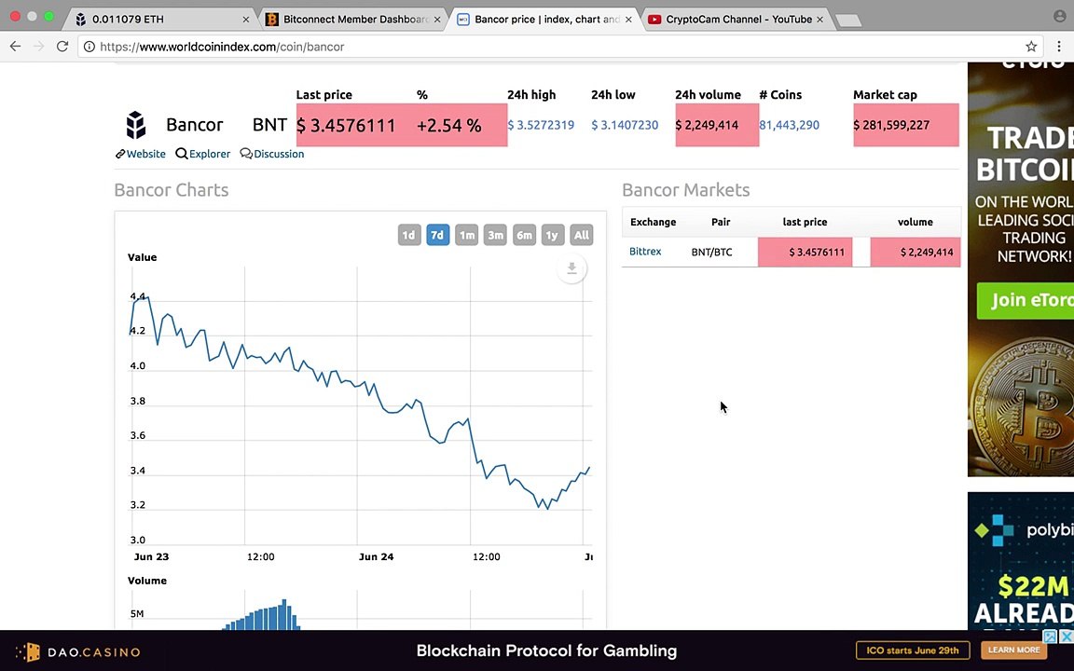Viewport: 1074px width, 671px height.
Task: Click the 24h low value $3.1407230
Action: tap(625, 125)
